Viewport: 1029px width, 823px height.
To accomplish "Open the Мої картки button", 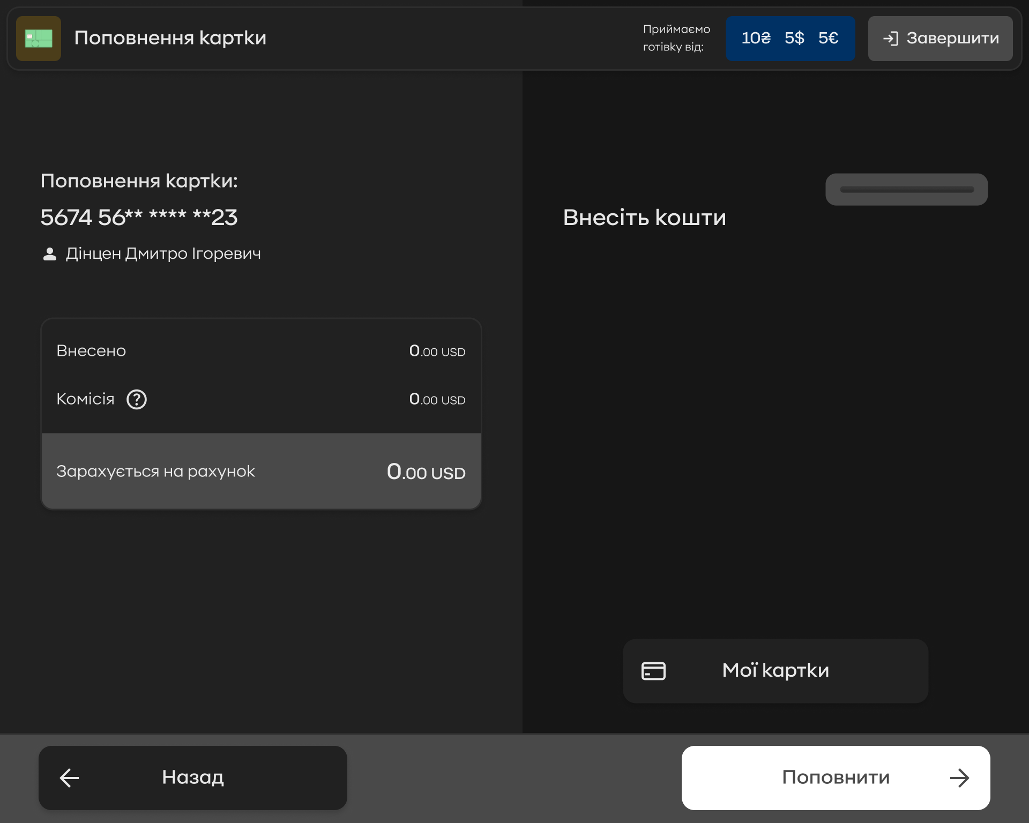I will point(776,671).
